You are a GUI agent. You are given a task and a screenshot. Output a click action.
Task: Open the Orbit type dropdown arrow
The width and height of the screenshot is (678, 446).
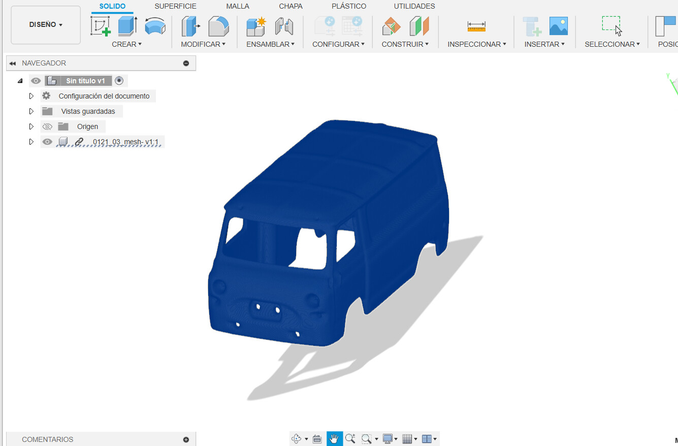pyautogui.click(x=306, y=439)
